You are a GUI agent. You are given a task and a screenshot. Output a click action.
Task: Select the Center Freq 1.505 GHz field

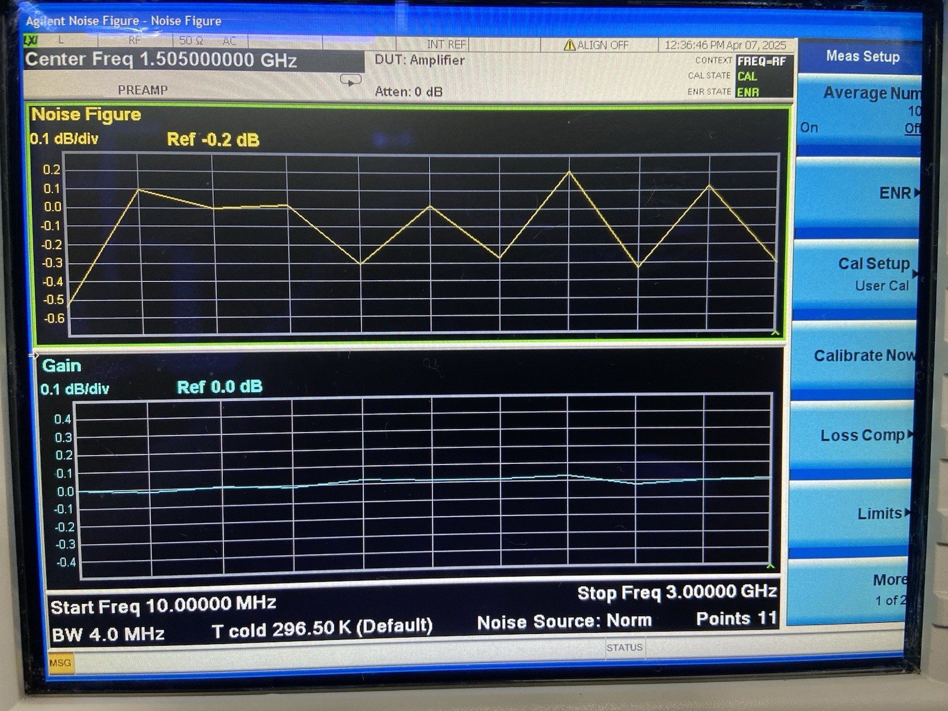(x=161, y=60)
